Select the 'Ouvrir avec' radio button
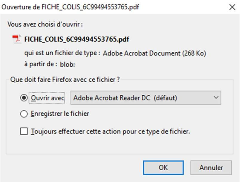Viewport: 240px width, 182px height. tap(24, 98)
